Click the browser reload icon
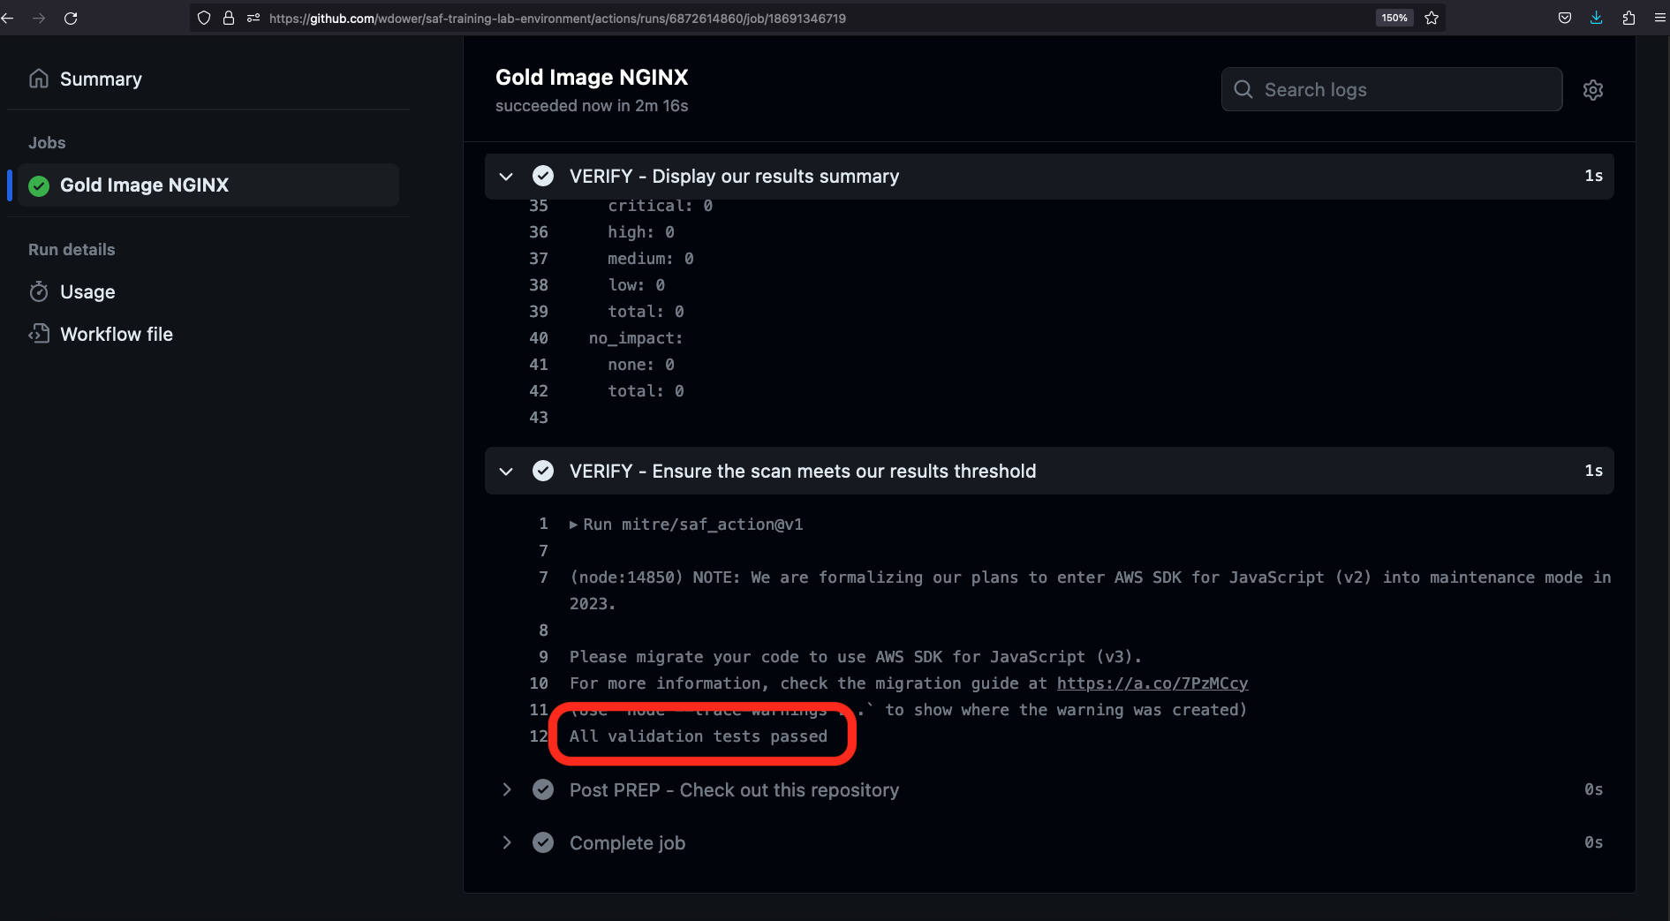Screen dimensions: 1670x921 pyautogui.click(x=71, y=18)
